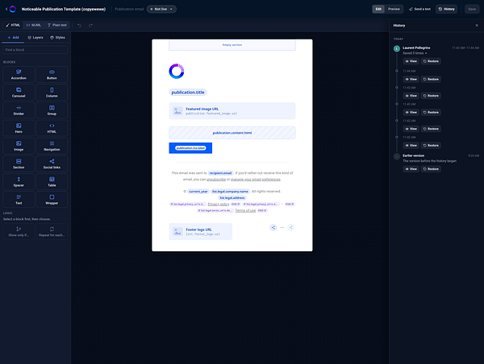Add a Divider block
Image resolution: width=484 pixels, height=364 pixels.
coord(19,110)
